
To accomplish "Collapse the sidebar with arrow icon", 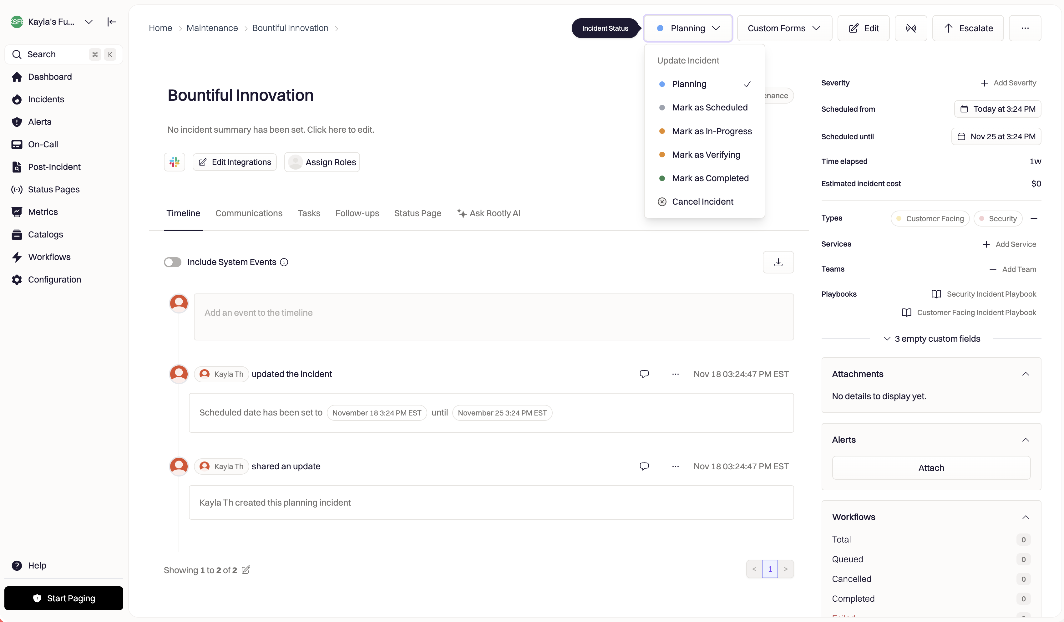I will tap(111, 22).
